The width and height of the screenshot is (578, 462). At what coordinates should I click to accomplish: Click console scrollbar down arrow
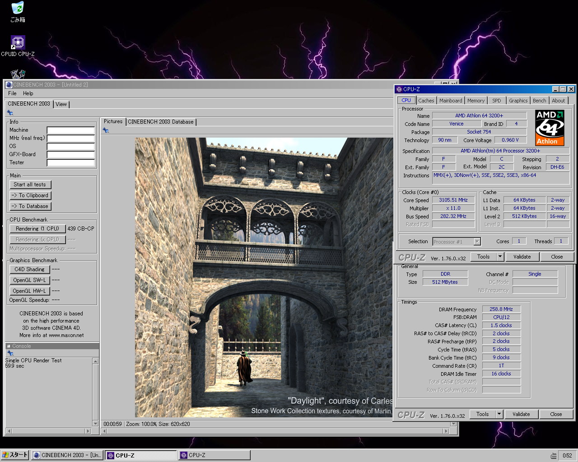point(95,423)
